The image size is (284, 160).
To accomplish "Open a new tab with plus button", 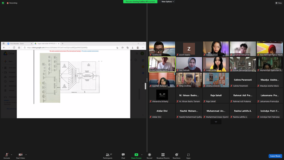I will 63,44.
